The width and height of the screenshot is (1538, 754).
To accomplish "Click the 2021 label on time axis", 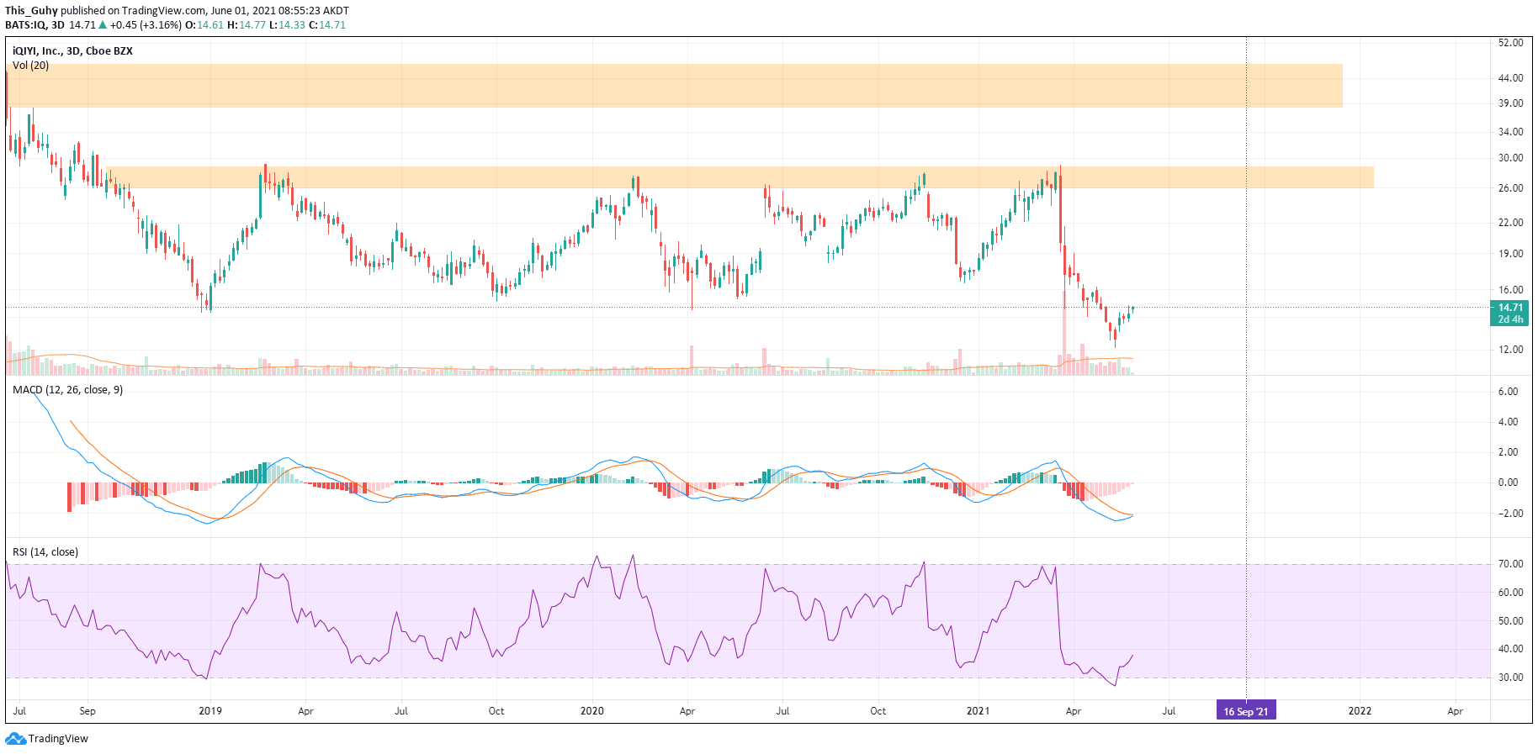I will pos(978,711).
